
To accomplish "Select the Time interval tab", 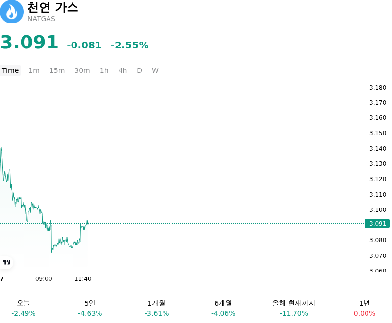I will pyautogui.click(x=10, y=70).
